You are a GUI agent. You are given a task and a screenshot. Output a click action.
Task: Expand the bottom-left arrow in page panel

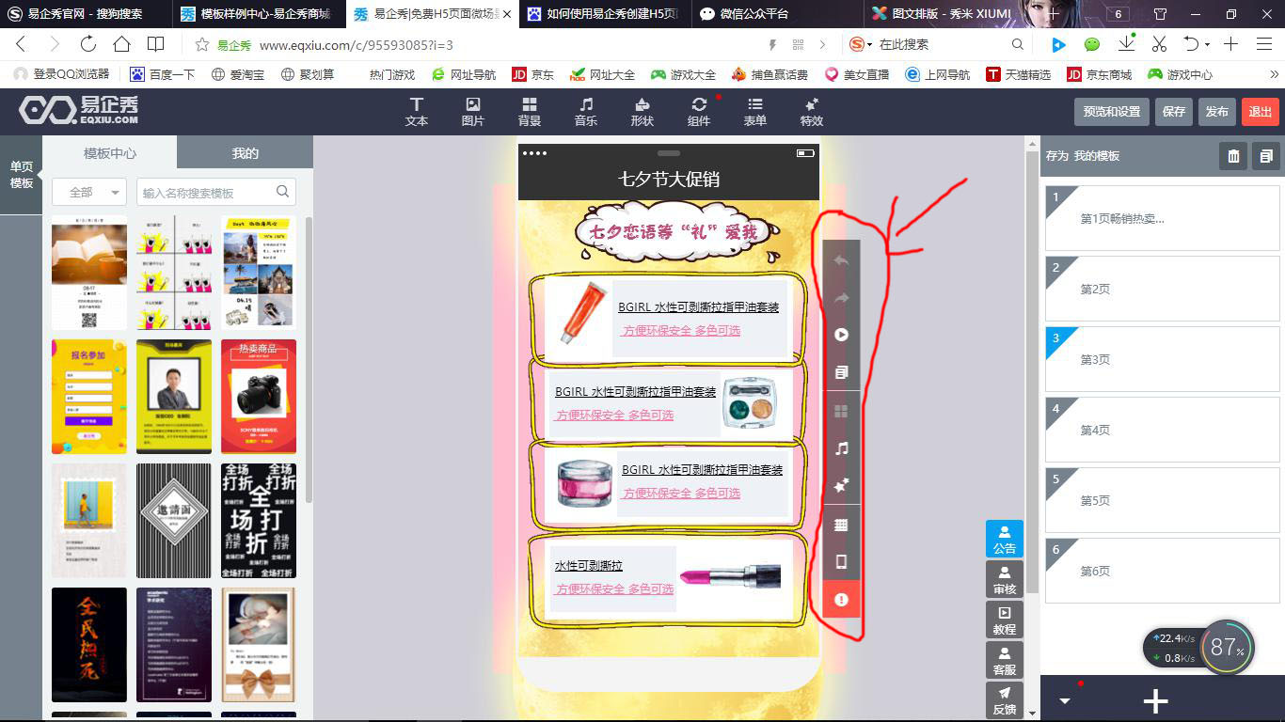[1065, 701]
